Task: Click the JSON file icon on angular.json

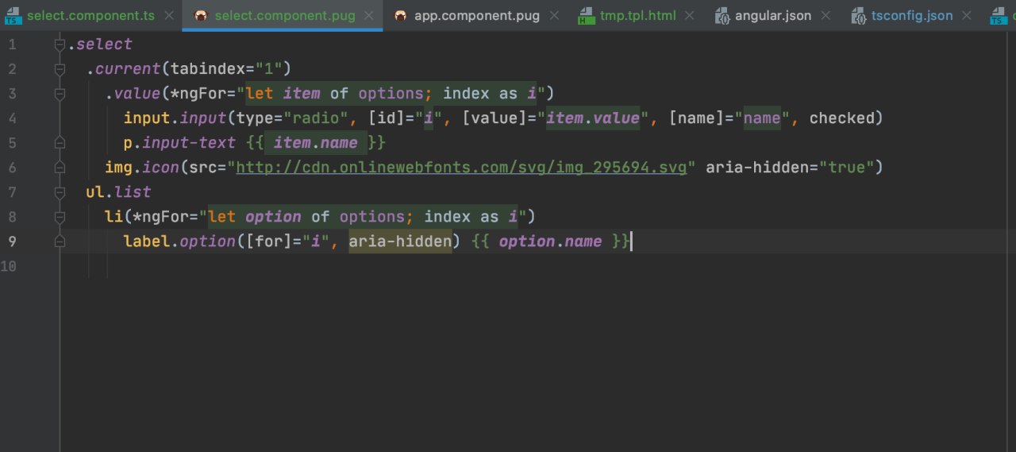Action: point(722,15)
